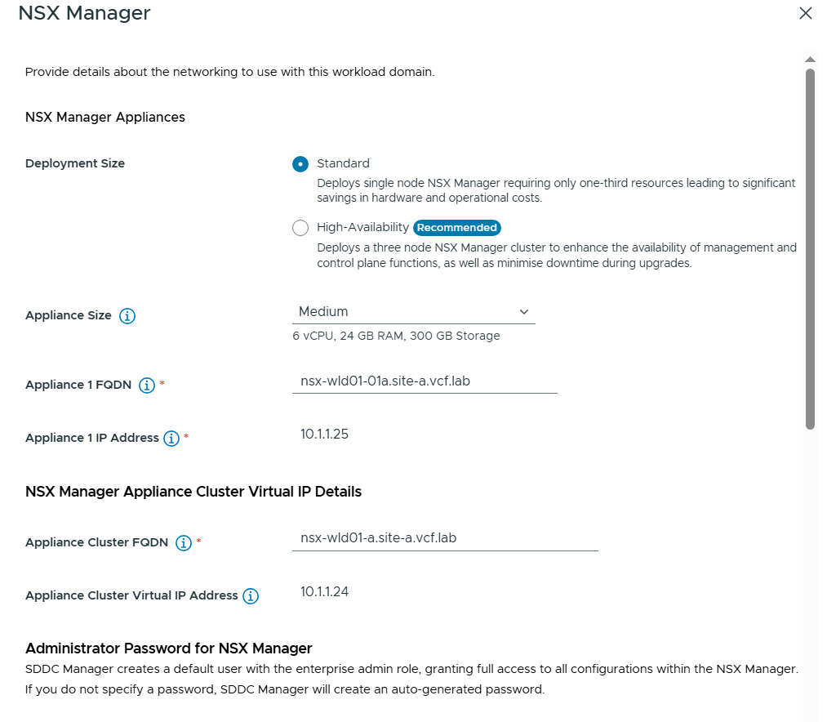
Task: Click the High-Availability option label text
Action: (362, 228)
